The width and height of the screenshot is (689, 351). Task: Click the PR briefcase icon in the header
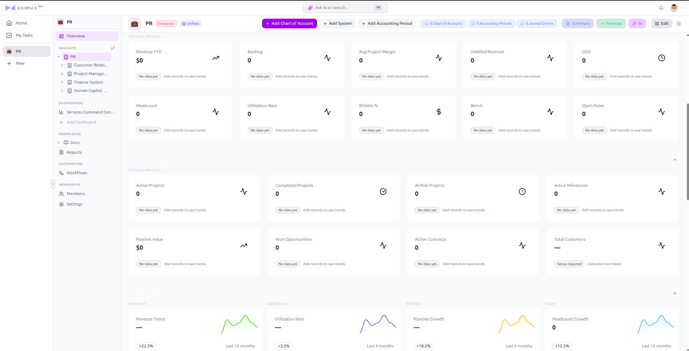[134, 23]
